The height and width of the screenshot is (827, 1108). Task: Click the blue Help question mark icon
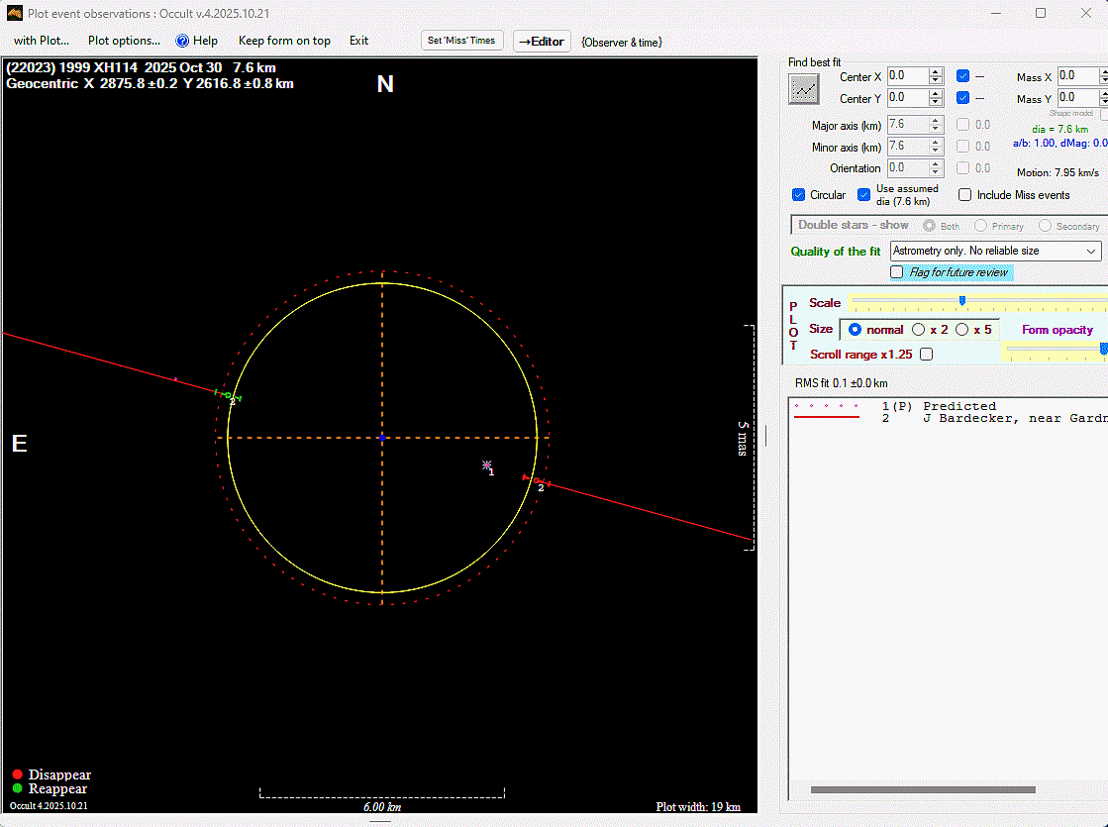pyautogui.click(x=182, y=41)
